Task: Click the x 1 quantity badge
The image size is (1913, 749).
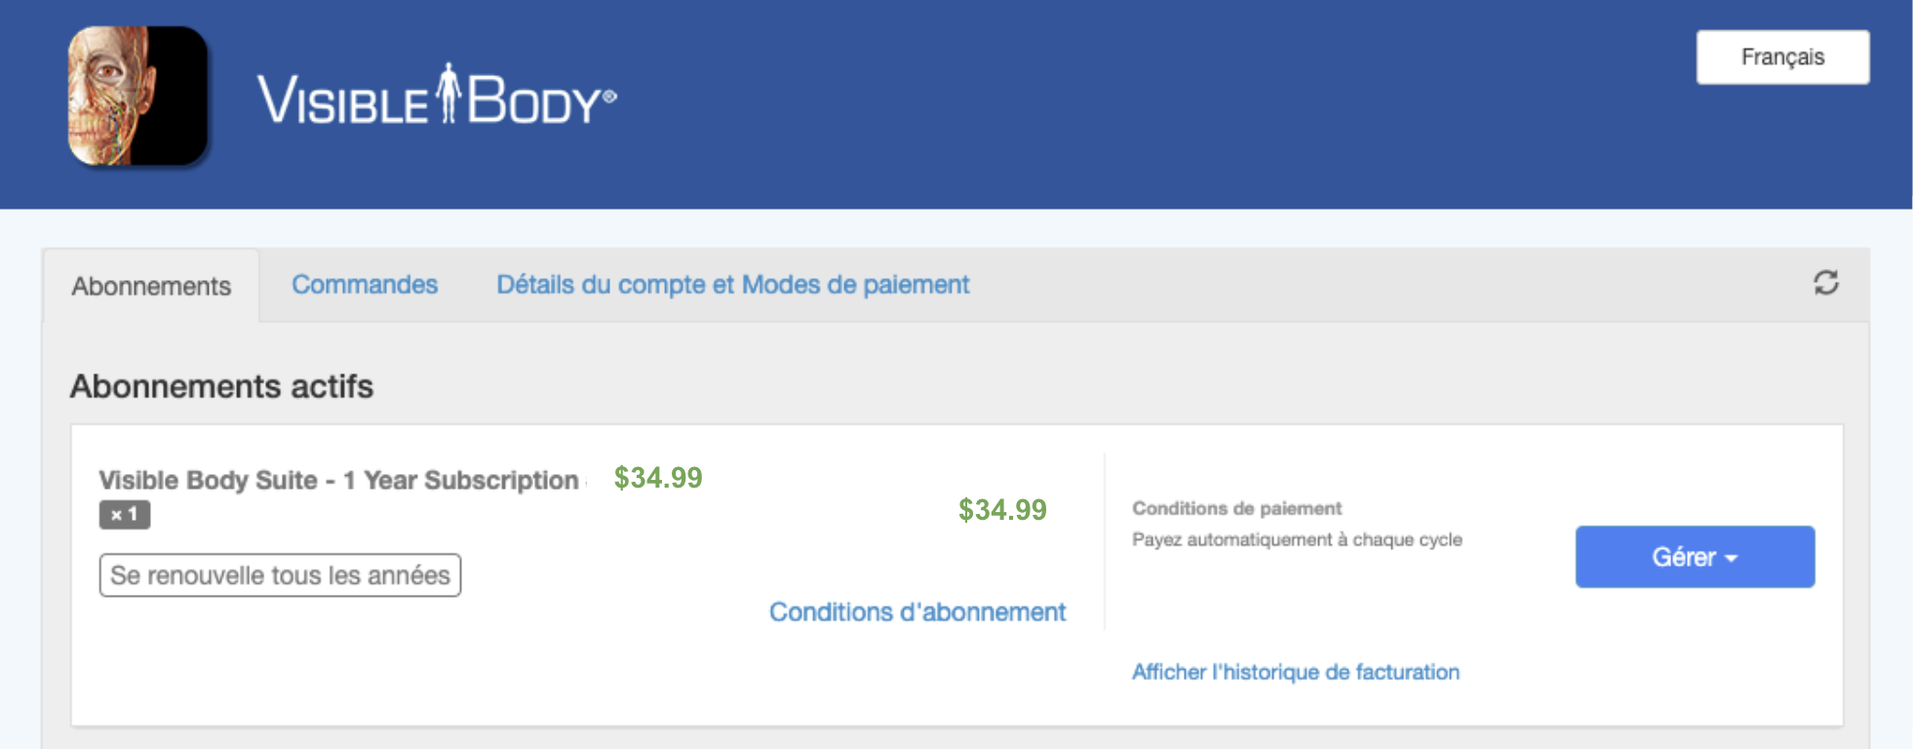Action: (x=125, y=514)
